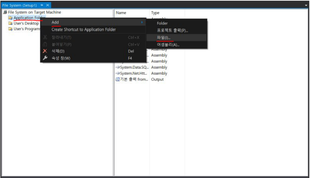
Task: Click the paste clipboard icon
Action: [45, 44]
